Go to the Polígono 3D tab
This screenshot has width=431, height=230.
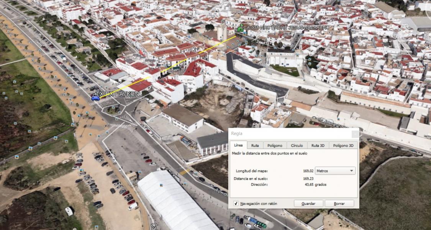(x=343, y=146)
